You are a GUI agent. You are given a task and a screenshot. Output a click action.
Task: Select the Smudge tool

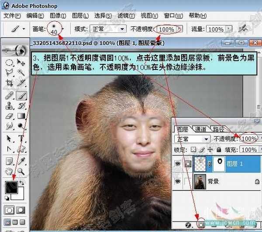[x=9, y=126]
